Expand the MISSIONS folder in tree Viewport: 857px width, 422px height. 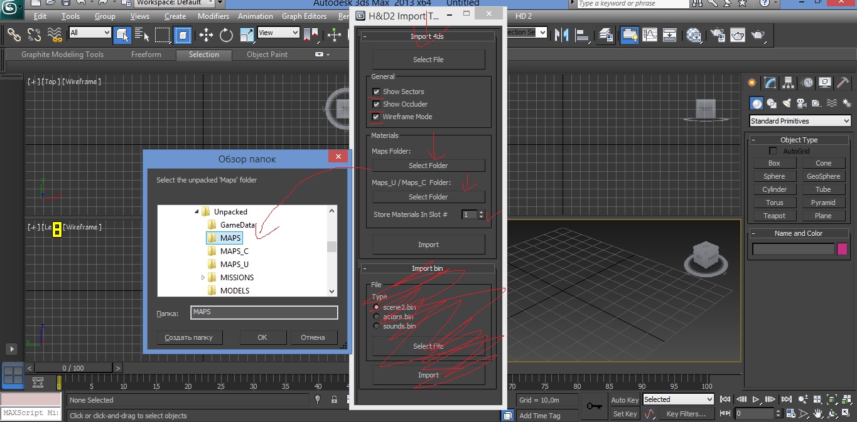(x=203, y=277)
